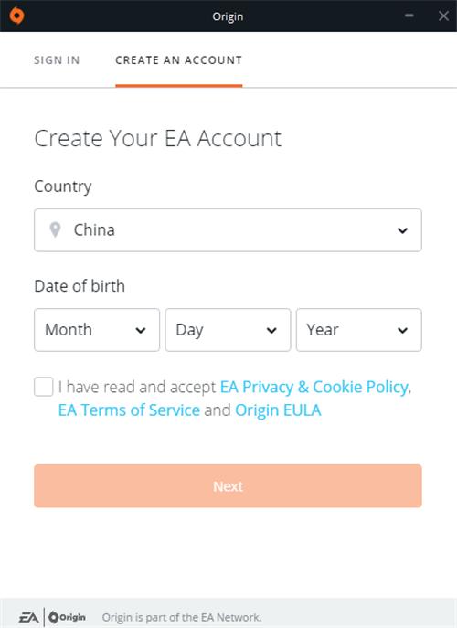Tick the accept policies checkbox

[x=44, y=387]
